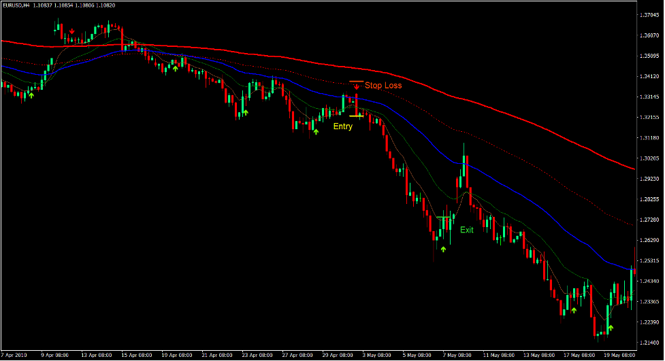The width and height of the screenshot is (665, 361).
Task: Click the red sell arrow beside Stop Loss
Action: (356, 87)
